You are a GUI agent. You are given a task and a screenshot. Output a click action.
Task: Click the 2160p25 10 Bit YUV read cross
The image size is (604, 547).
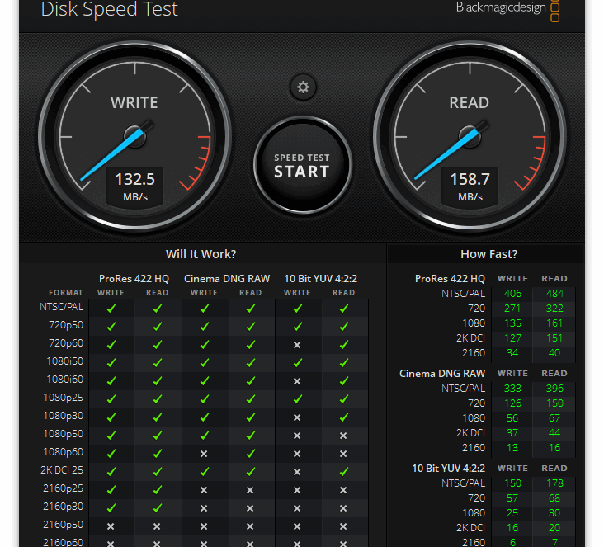tap(343, 490)
